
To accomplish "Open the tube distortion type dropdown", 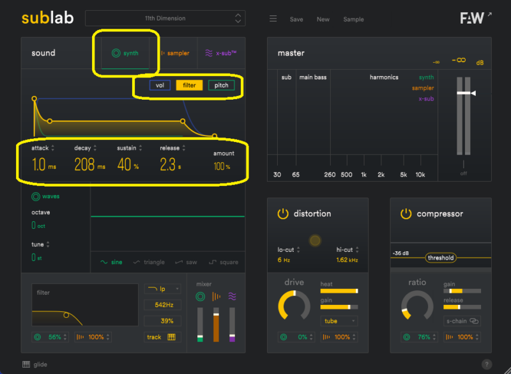I will coord(339,321).
